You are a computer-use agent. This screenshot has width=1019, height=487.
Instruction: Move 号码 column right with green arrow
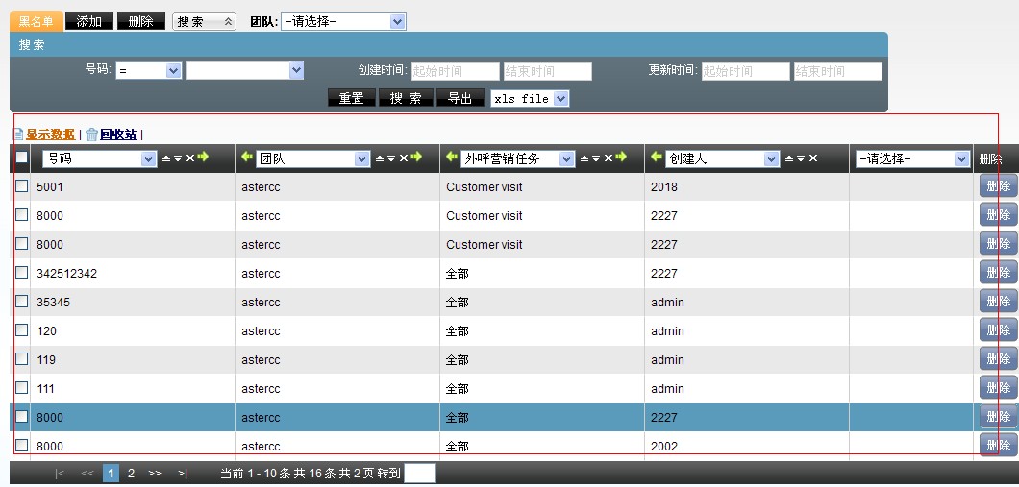pyautogui.click(x=203, y=158)
